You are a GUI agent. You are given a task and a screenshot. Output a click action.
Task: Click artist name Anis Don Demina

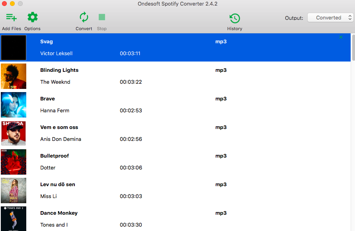click(x=60, y=139)
